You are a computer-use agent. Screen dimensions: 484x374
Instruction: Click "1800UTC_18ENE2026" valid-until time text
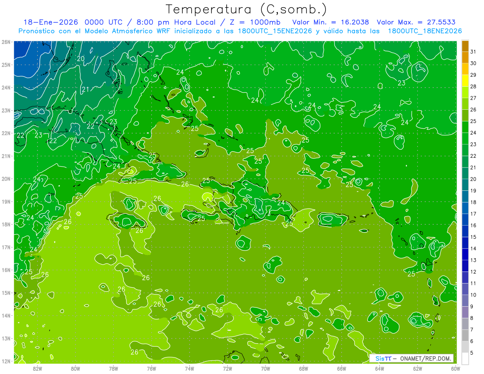coord(425,31)
